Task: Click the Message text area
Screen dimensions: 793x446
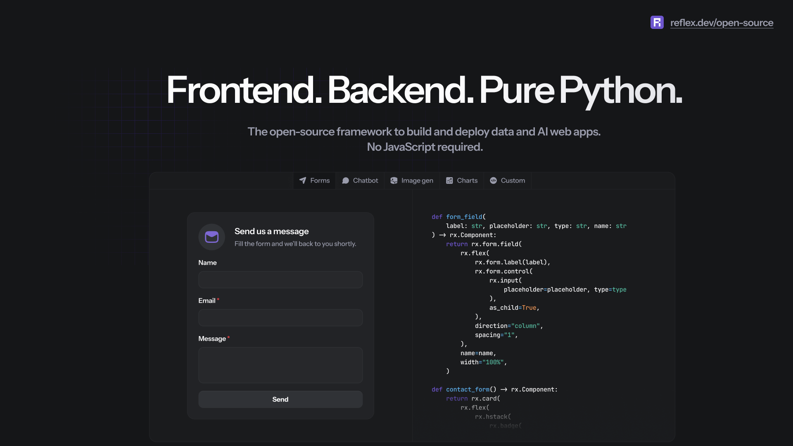Action: tap(280, 365)
